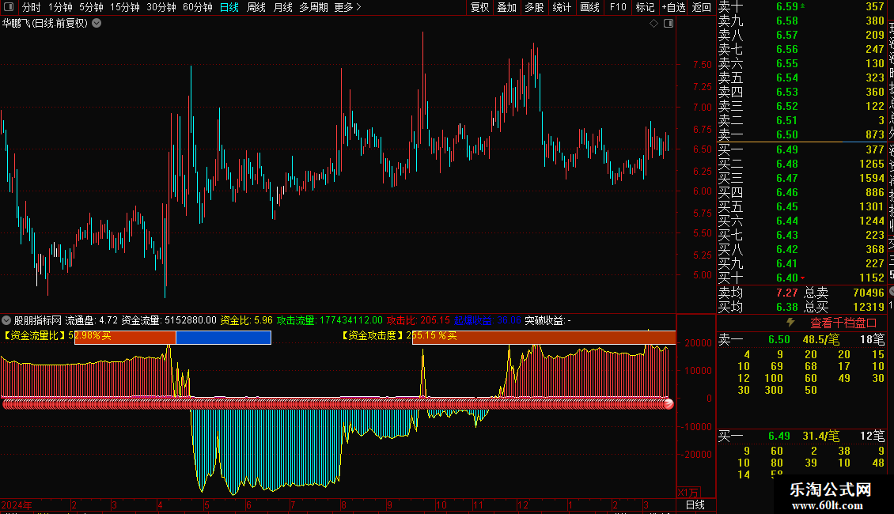Click the 48.5/笔 value in 卖一 detail
894x514 pixels.
pos(821,340)
